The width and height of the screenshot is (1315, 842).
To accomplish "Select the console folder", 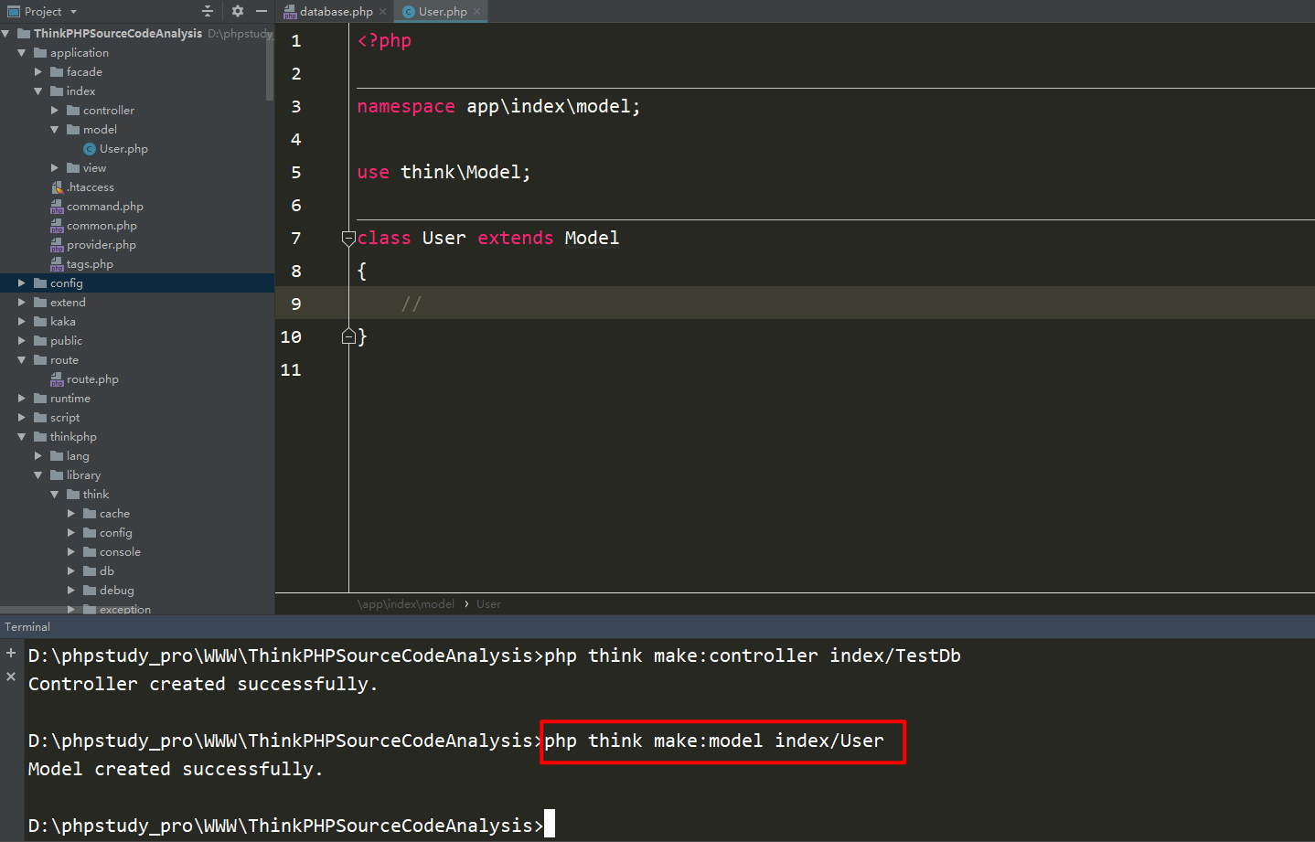I will [120, 552].
